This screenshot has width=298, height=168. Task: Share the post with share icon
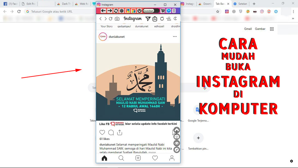[120, 132]
